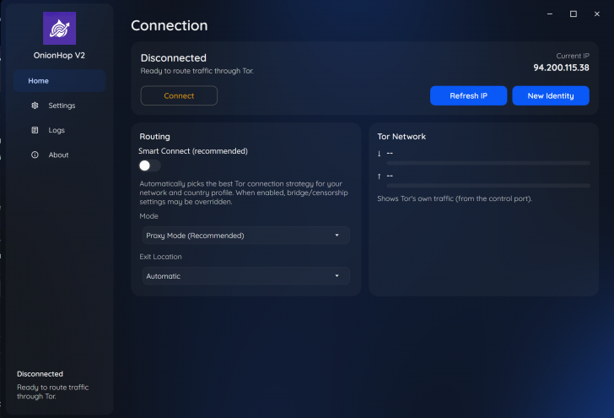This screenshot has width=614, height=418.
Task: Click the Tor Network section heading
Action: [401, 137]
